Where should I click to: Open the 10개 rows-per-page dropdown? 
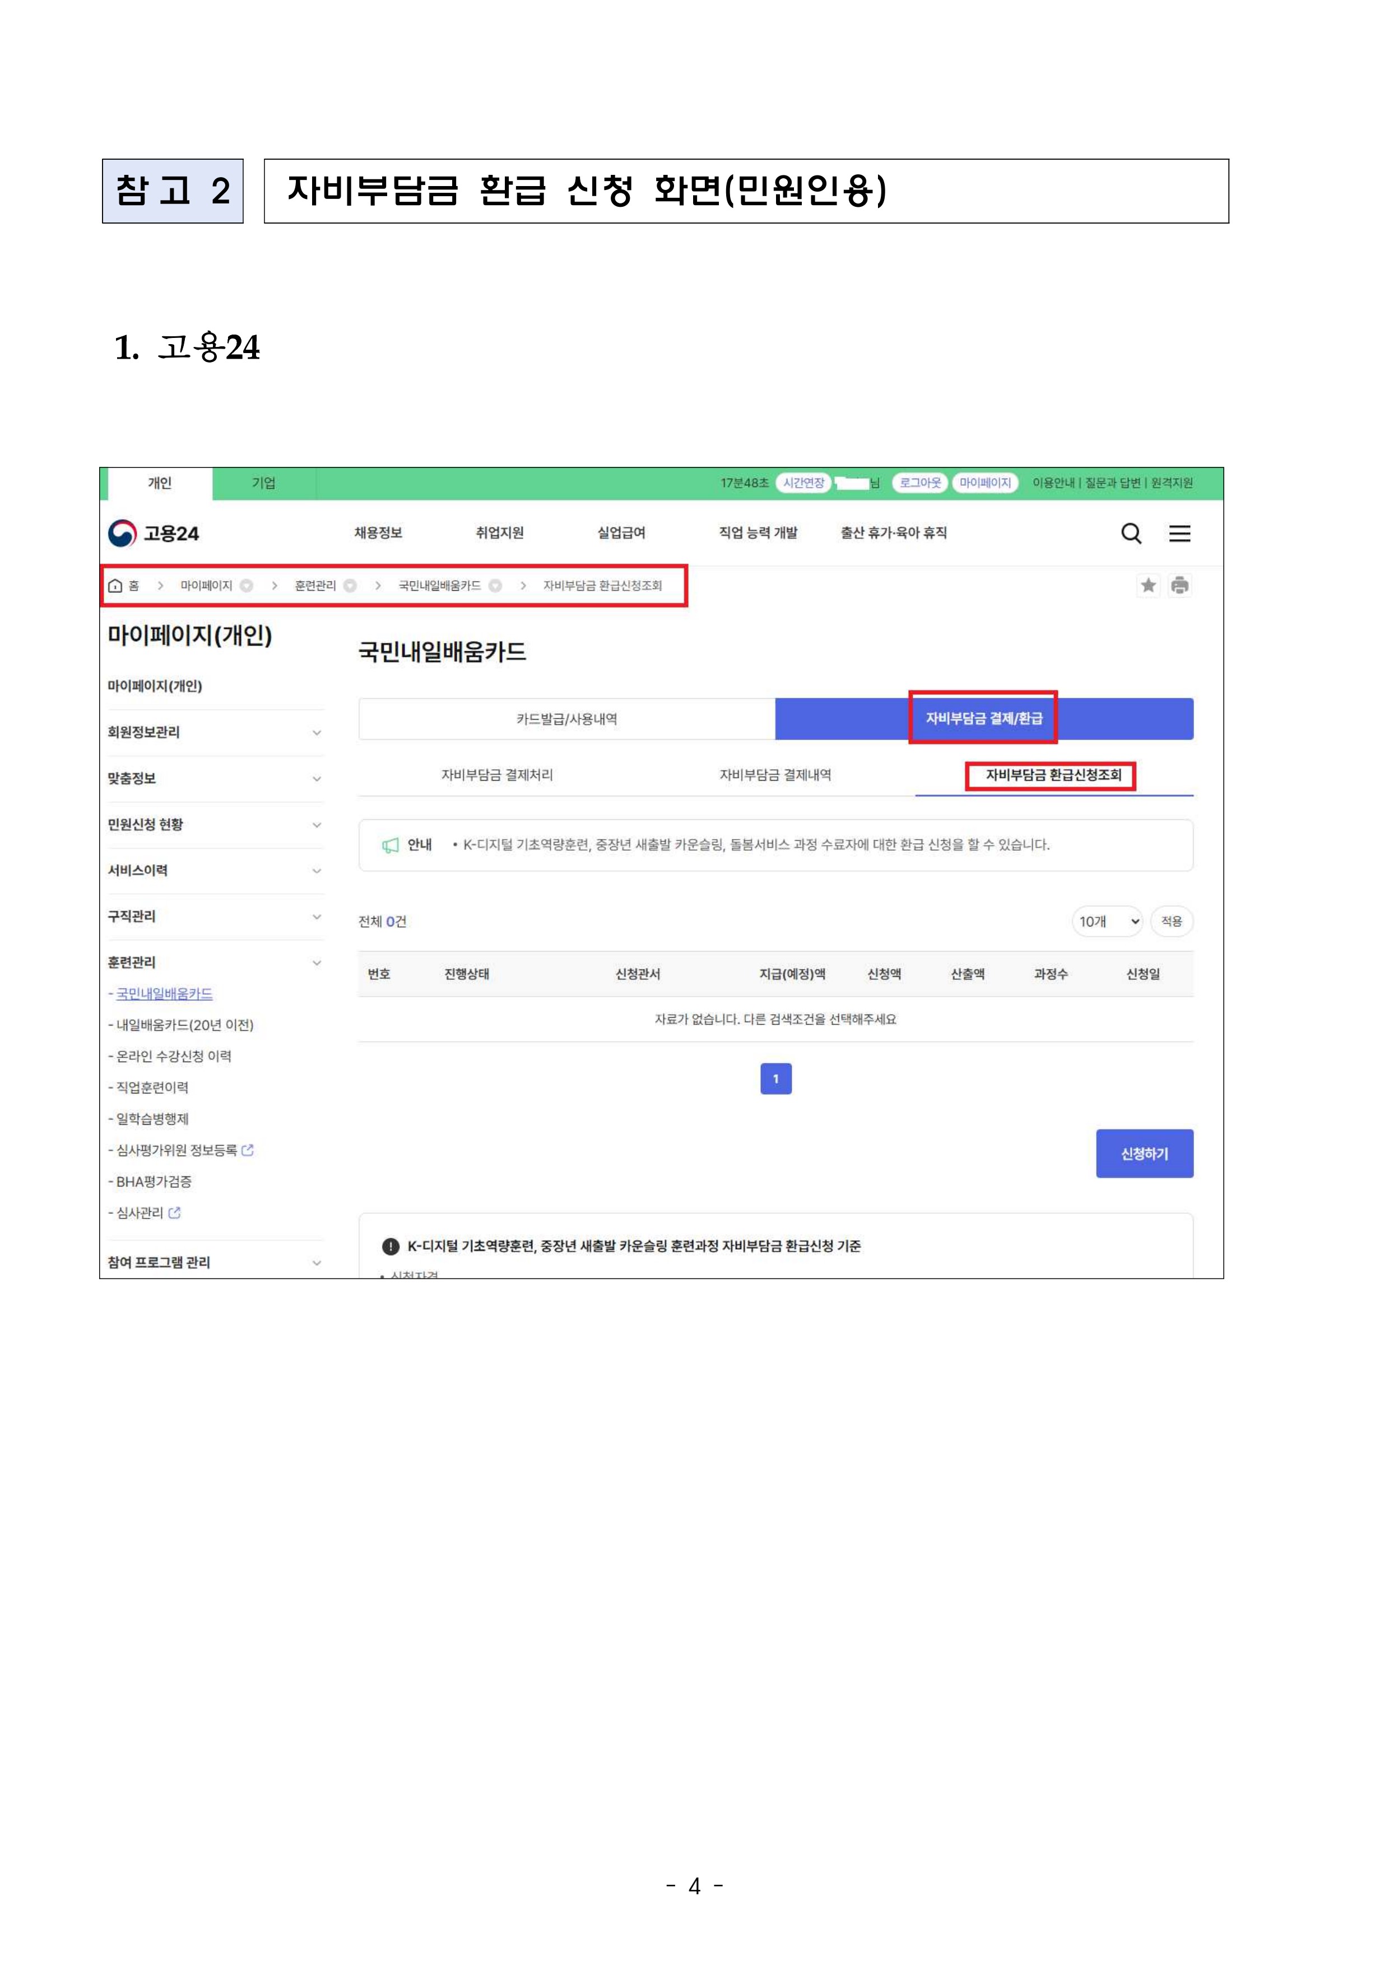(1107, 921)
